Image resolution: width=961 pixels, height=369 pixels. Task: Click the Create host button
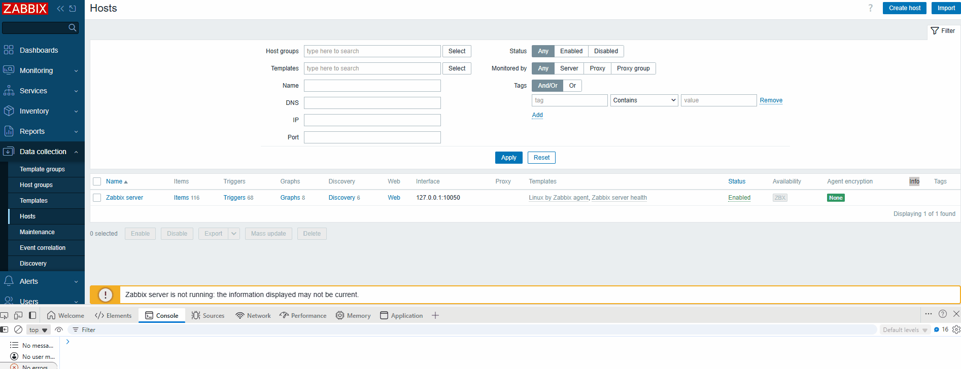point(904,8)
